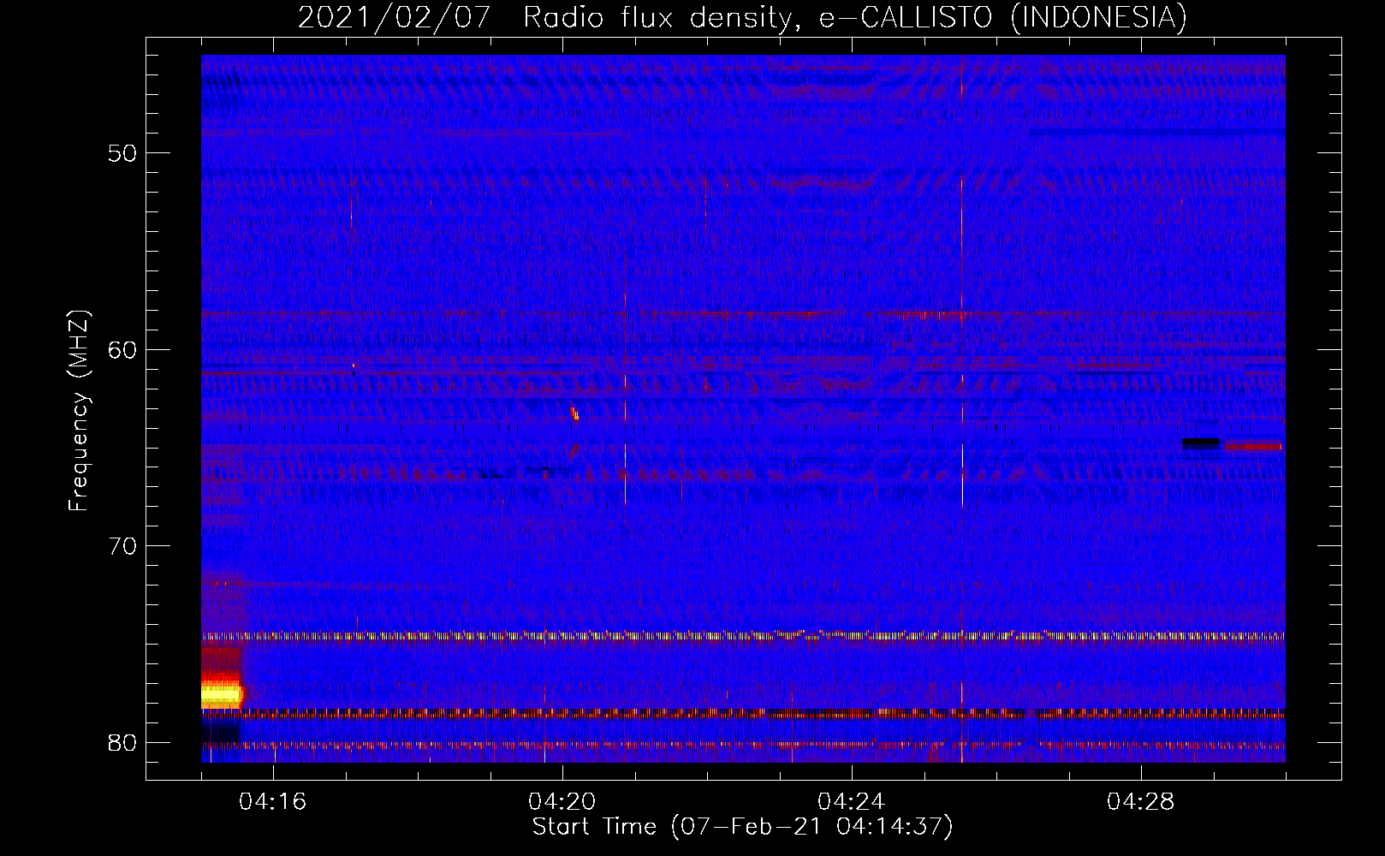Viewport: 1385px width, 856px height.
Task: Click the black-and-red bar near 65 MHz
Action: tap(1232, 444)
